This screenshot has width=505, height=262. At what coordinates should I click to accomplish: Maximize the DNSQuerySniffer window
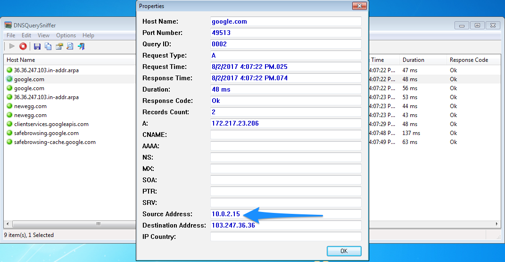(477, 25)
